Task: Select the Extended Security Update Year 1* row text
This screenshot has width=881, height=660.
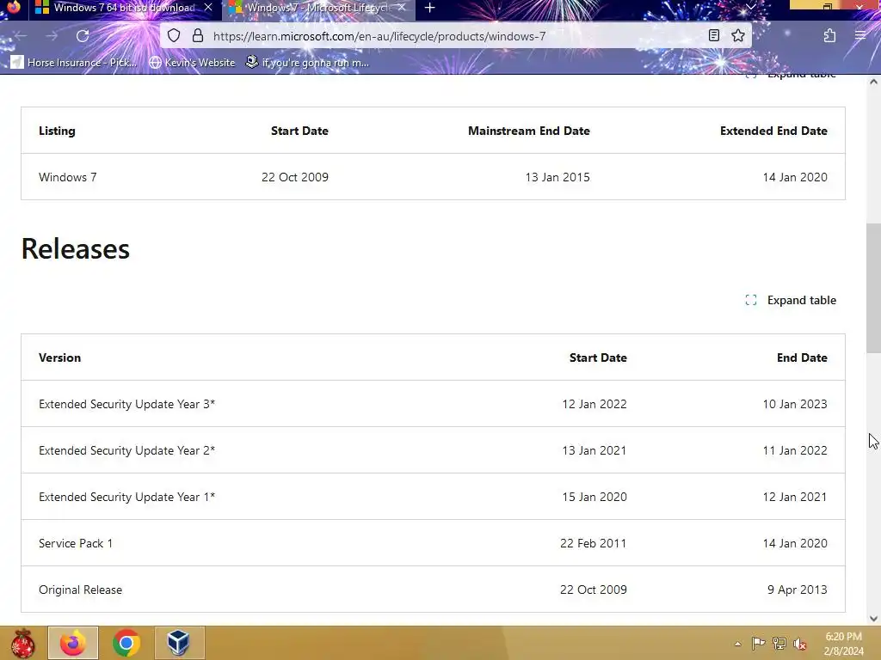Action: [127, 498]
